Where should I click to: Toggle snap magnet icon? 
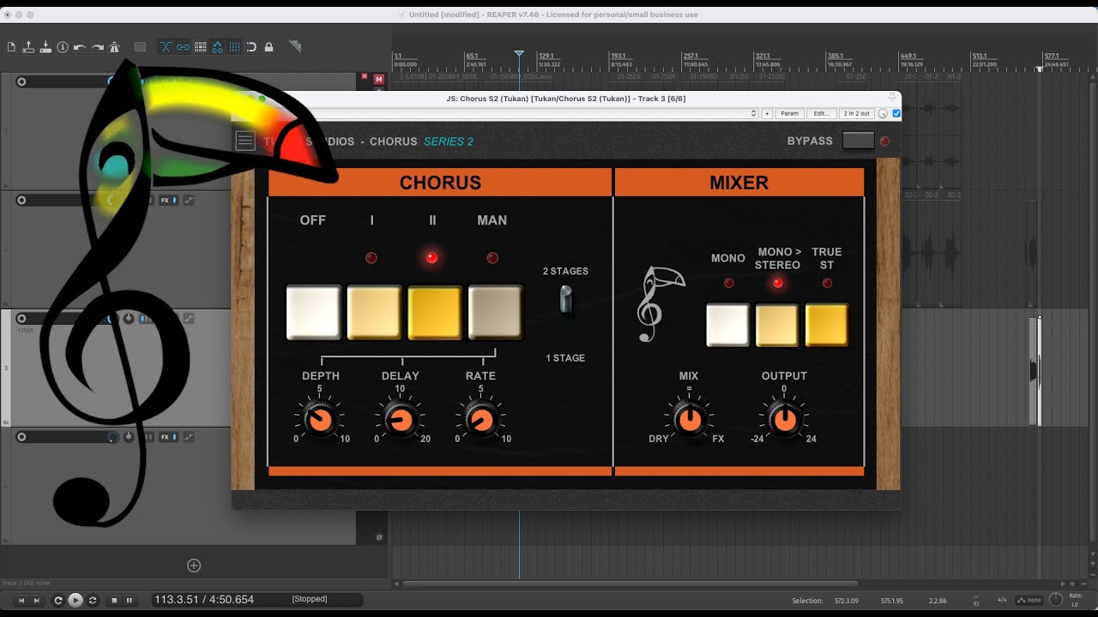click(x=251, y=47)
